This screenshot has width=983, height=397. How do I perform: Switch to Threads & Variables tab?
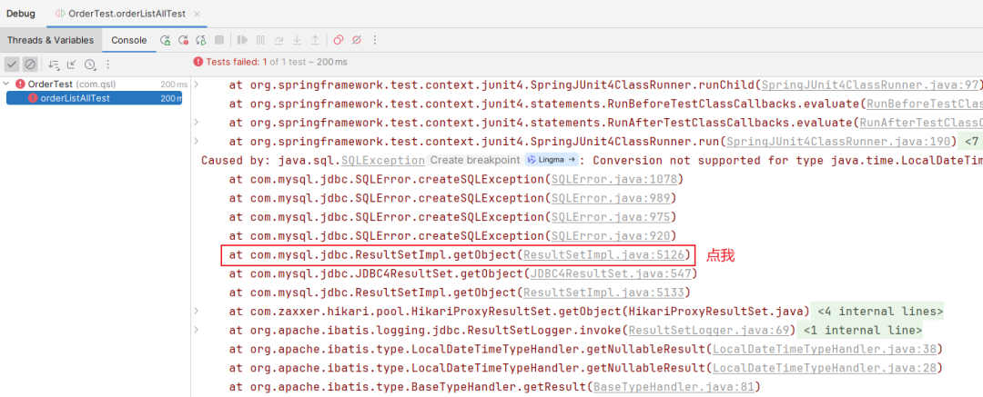point(50,40)
